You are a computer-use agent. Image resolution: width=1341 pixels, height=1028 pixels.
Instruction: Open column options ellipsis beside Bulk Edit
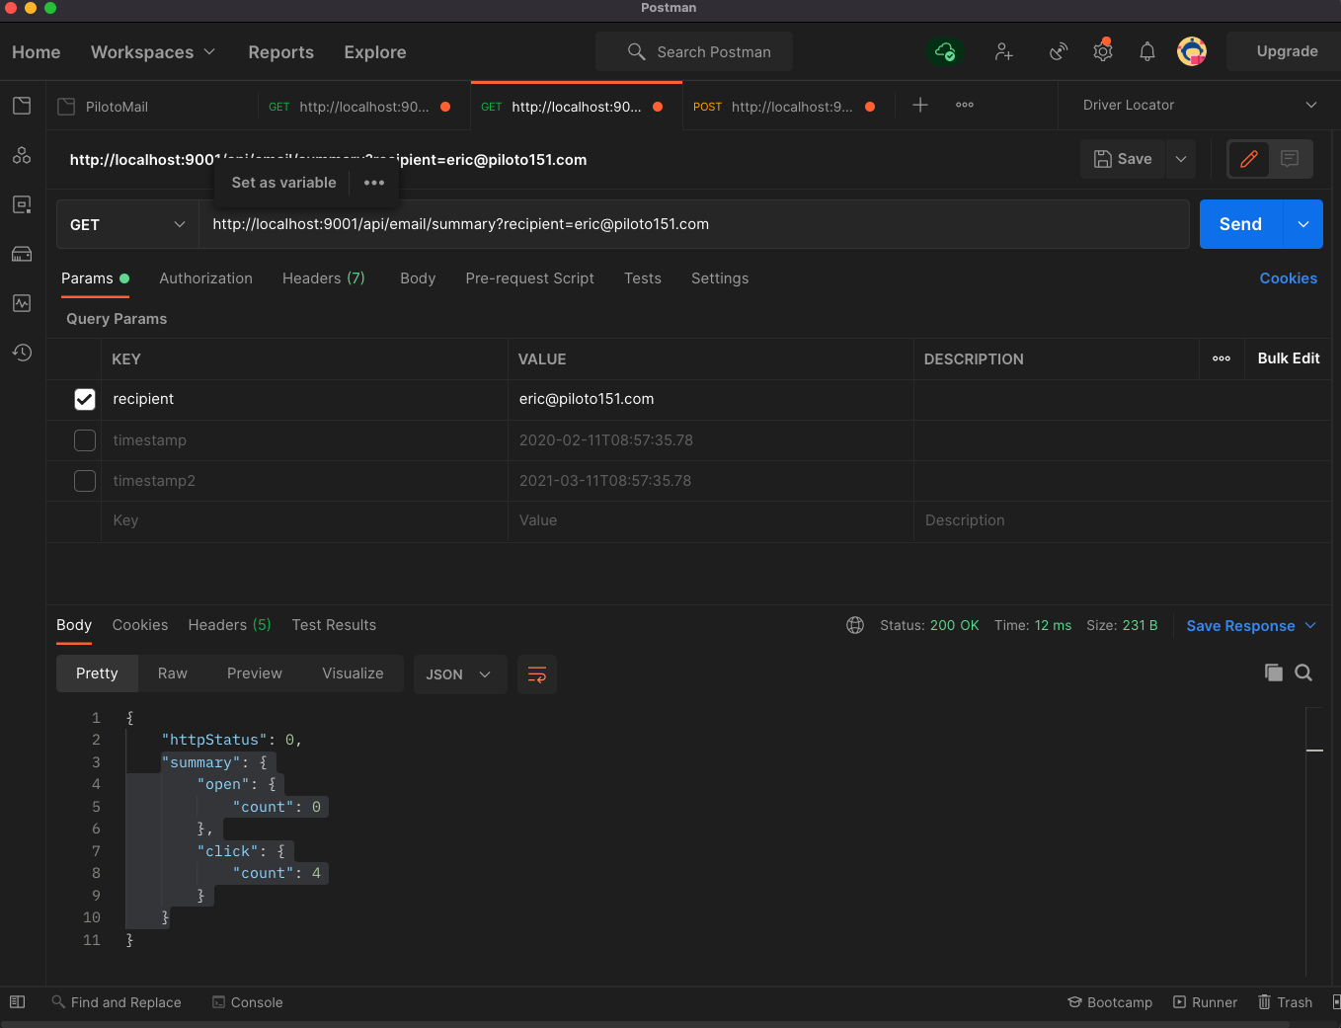coord(1222,358)
